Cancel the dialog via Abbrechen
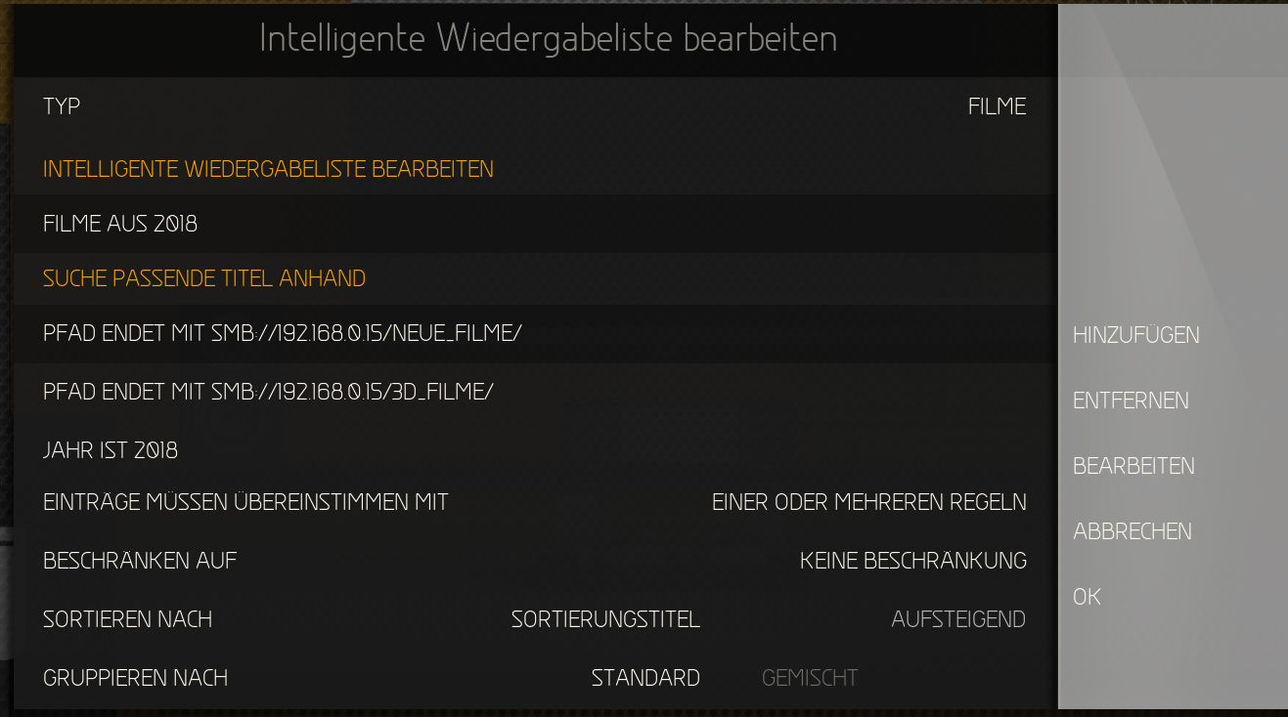This screenshot has height=717, width=1288. [1132, 531]
